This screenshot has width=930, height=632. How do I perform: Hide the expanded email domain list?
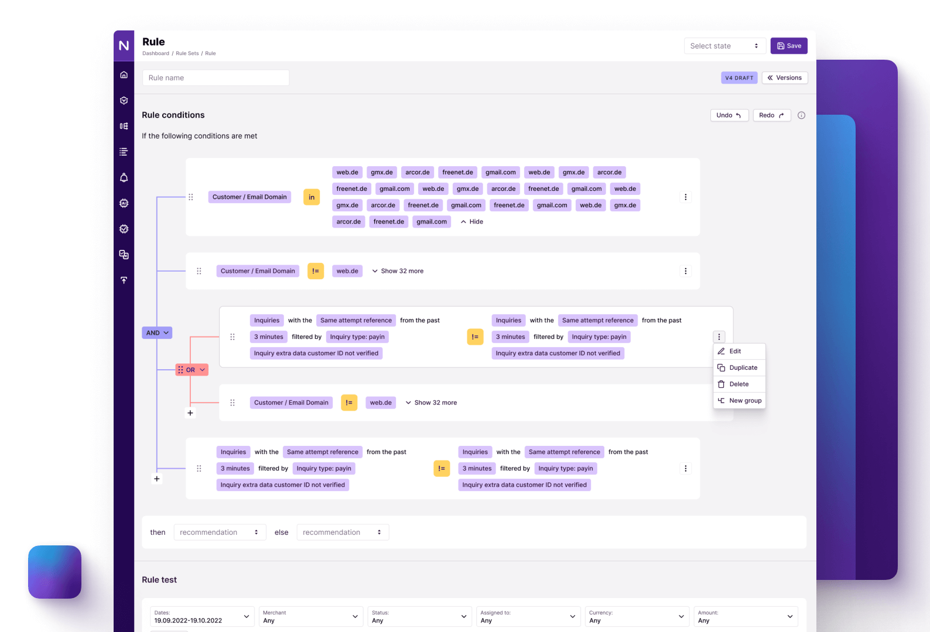coord(472,222)
